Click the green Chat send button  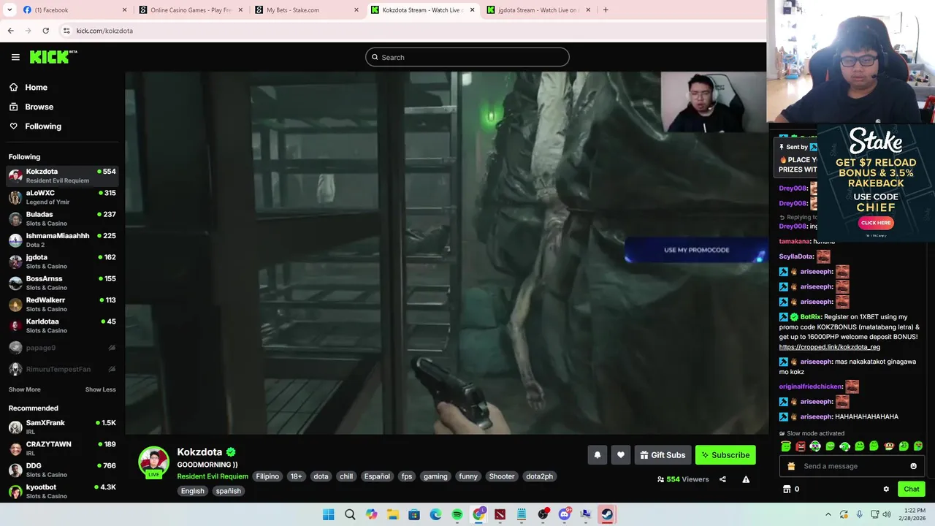(911, 489)
